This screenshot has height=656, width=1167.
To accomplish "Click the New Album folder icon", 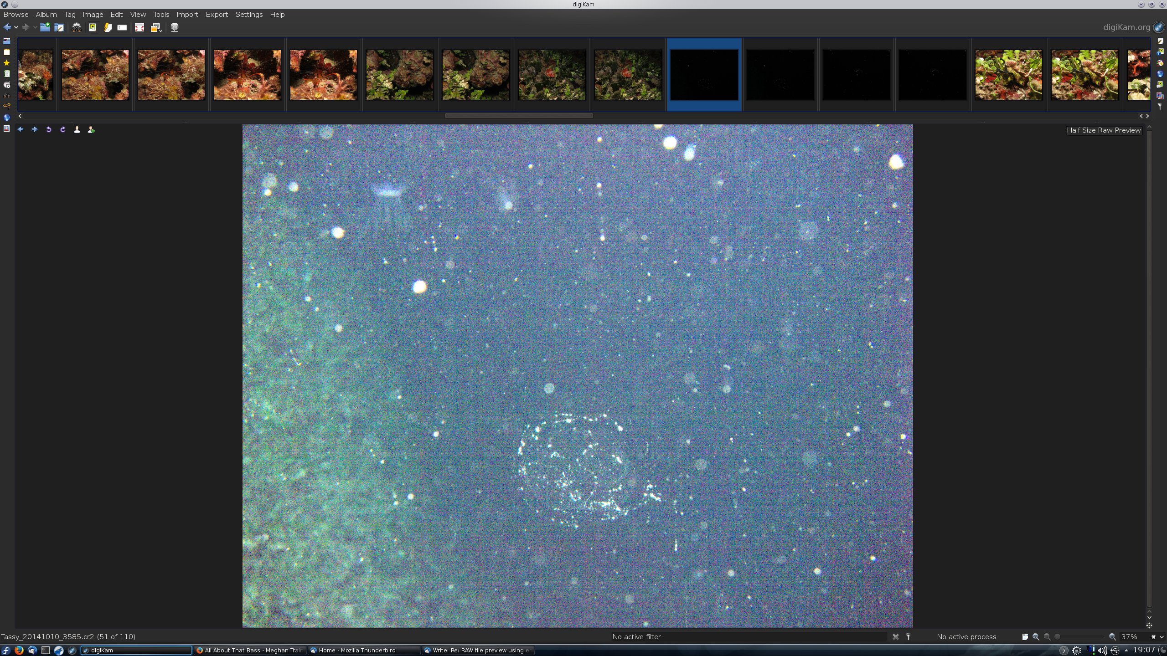I will tap(45, 27).
